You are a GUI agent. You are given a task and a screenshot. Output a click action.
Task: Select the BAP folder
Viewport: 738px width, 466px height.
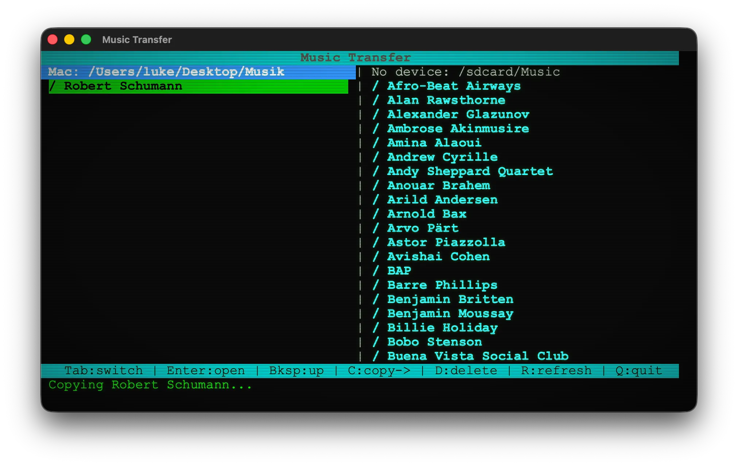click(x=398, y=271)
